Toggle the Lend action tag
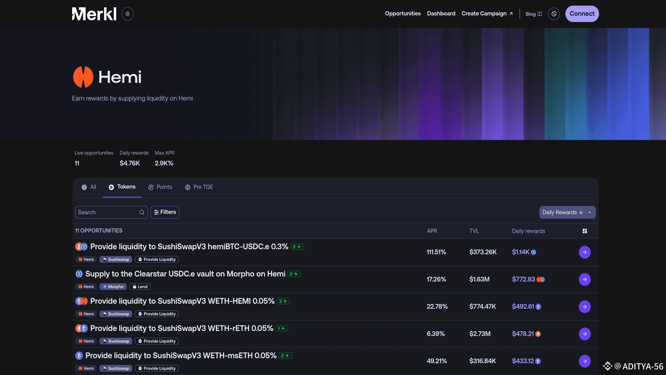The height and width of the screenshot is (375, 666). click(x=140, y=287)
